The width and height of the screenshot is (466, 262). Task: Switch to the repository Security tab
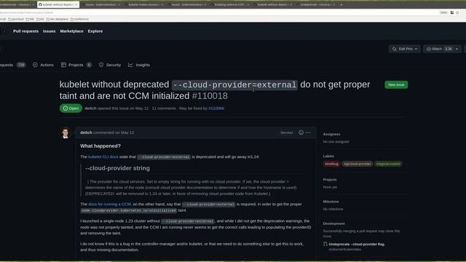110,65
